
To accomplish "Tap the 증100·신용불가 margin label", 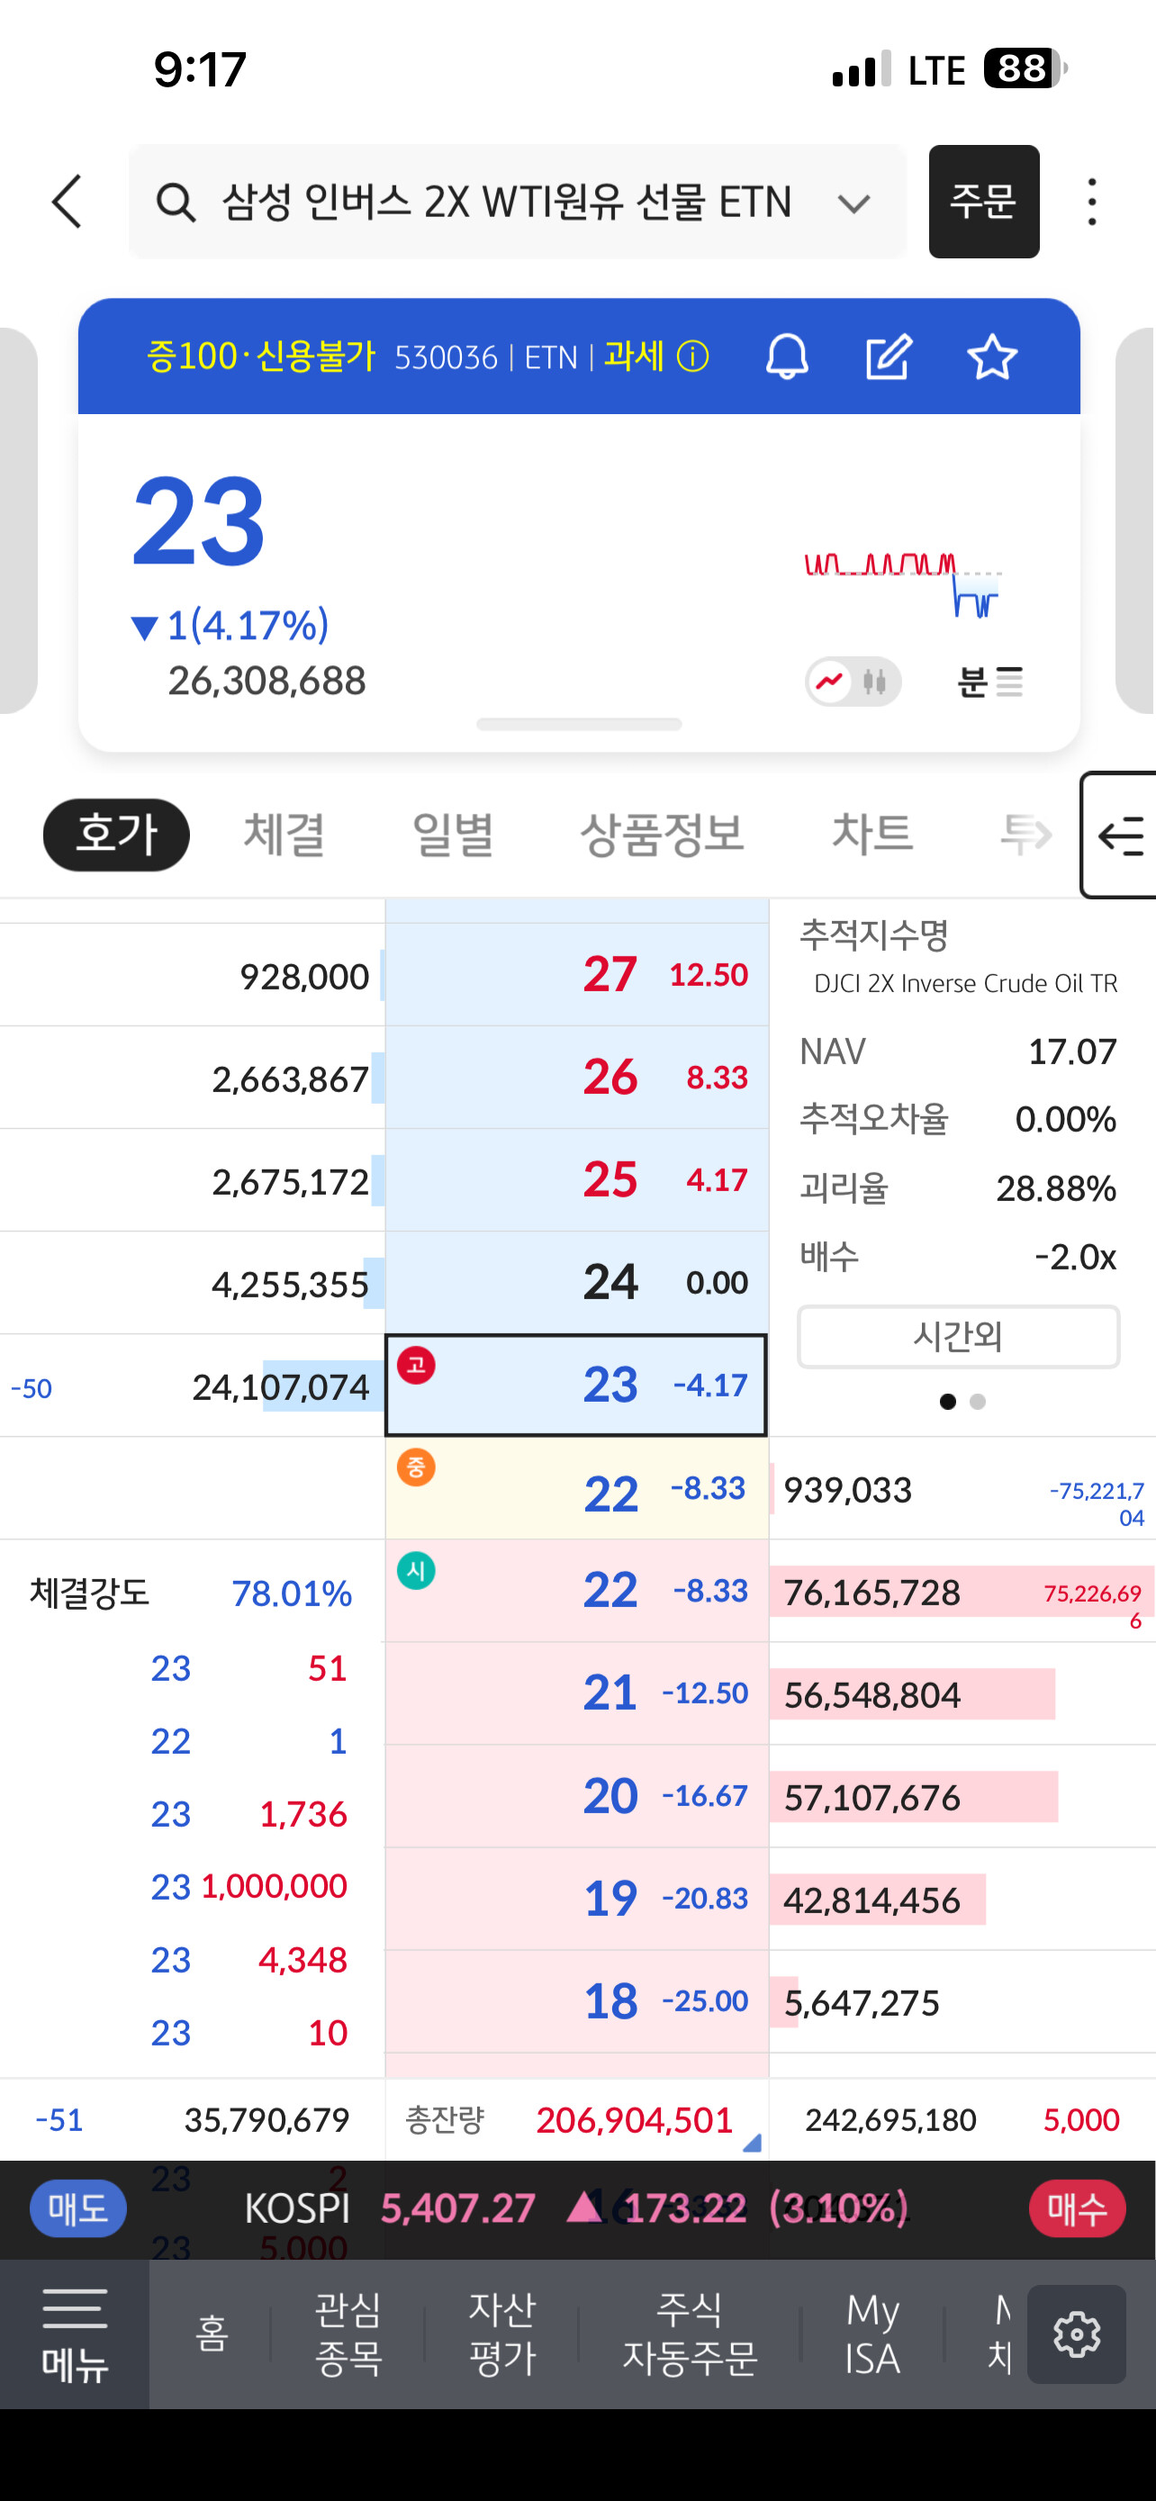I will point(260,357).
